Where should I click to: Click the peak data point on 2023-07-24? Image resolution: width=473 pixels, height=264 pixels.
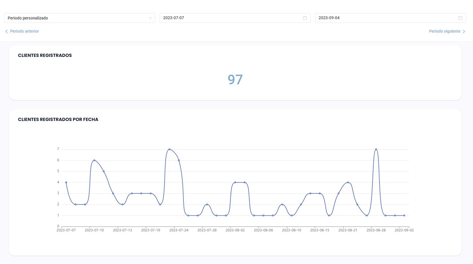tap(169, 149)
